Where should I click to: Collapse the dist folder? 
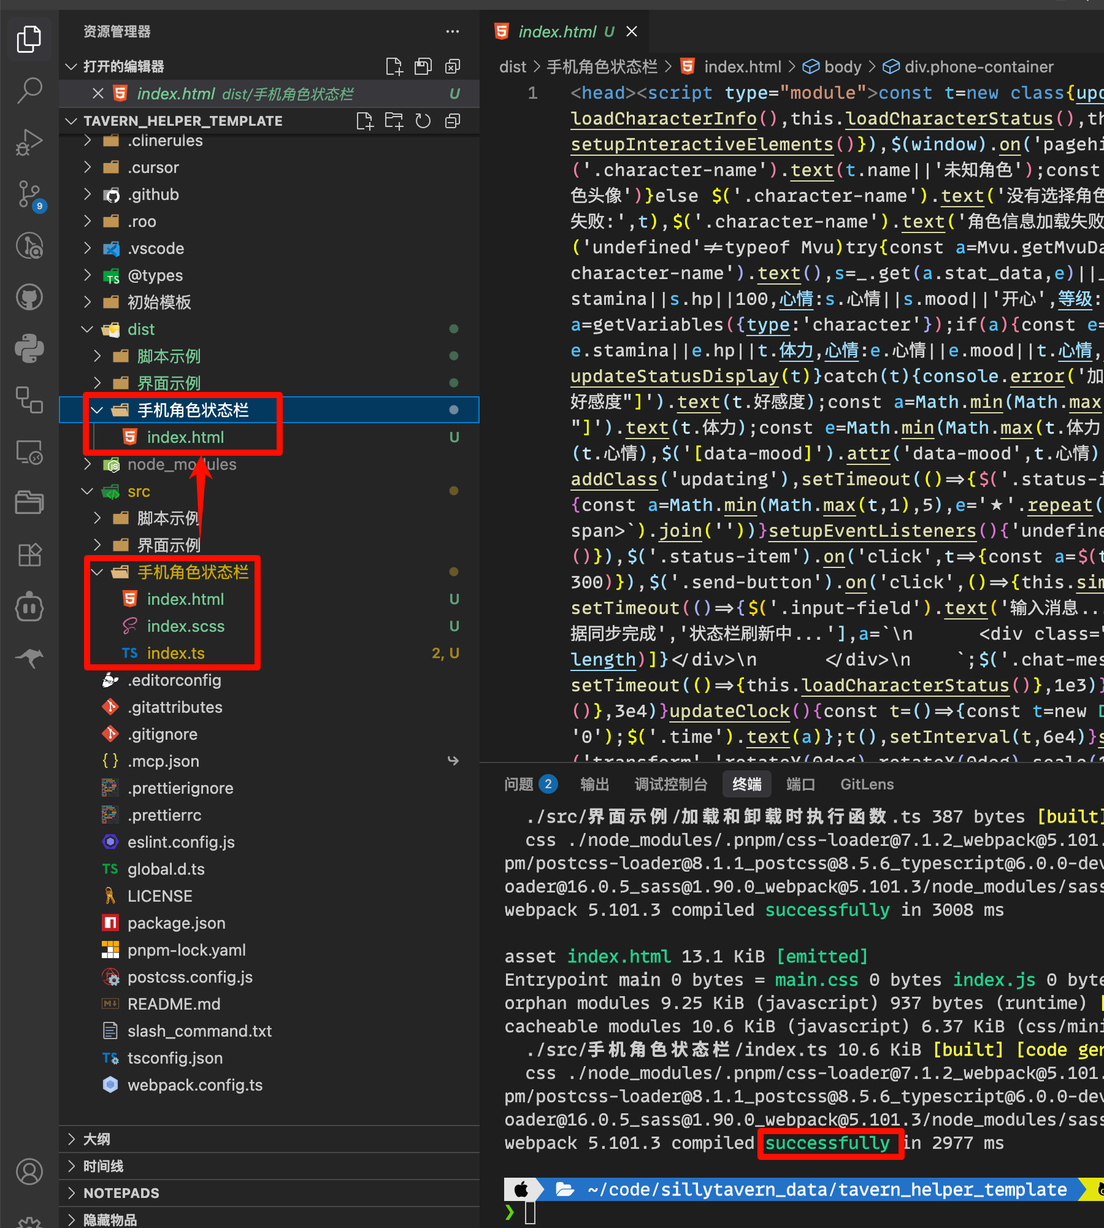pyautogui.click(x=87, y=329)
